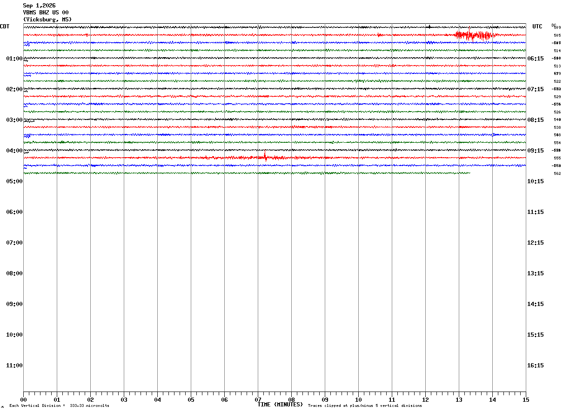The width and height of the screenshot is (563, 412).
Task: Click the 15 minute tick on the time axis
Action: pos(526,400)
